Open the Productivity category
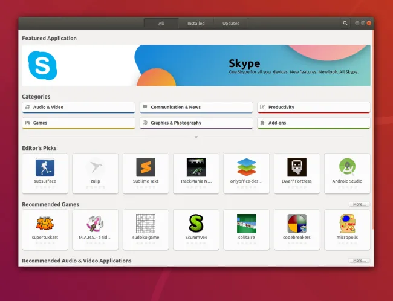Image resolution: width=393 pixels, height=301 pixels. tap(314, 107)
